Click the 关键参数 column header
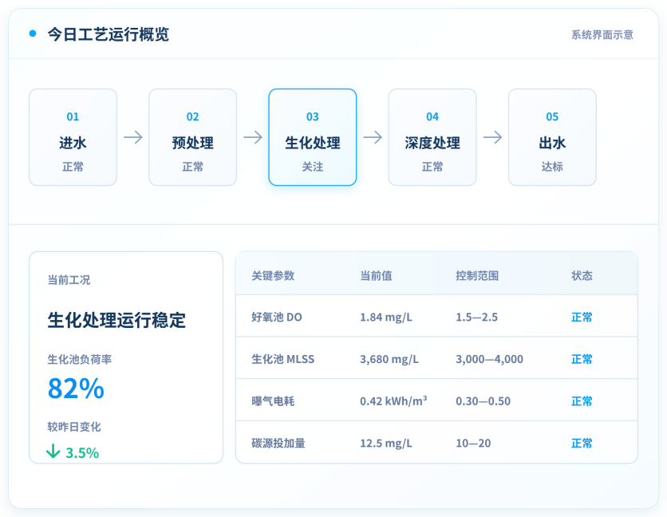Screen dimensions: 667x517 click(273, 275)
